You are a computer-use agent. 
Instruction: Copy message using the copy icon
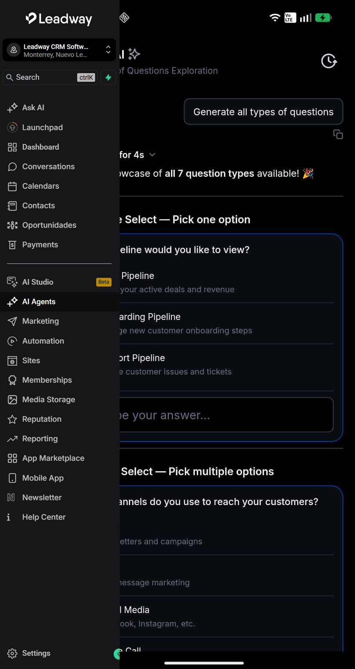coord(338,134)
